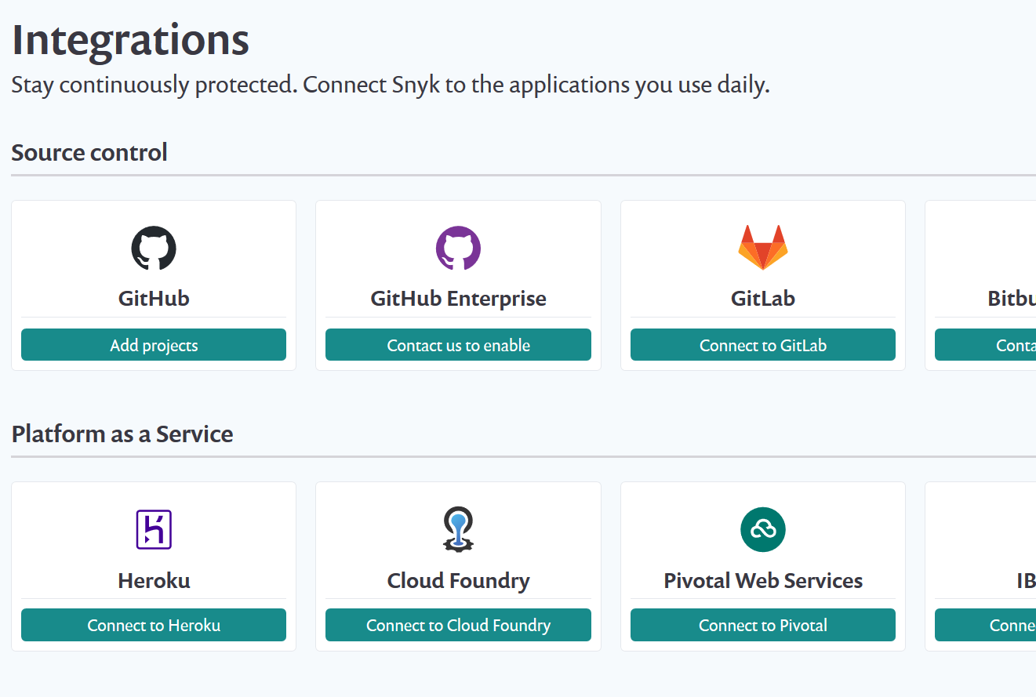Click the Connect to Pivotal button
Viewport: 1036px width, 697px height.
pos(763,625)
